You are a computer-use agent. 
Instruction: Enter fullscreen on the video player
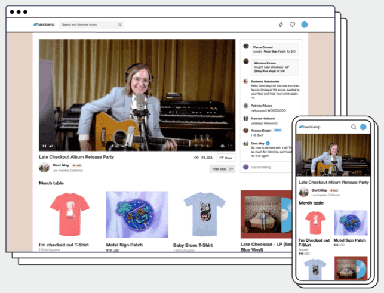pos(229,146)
